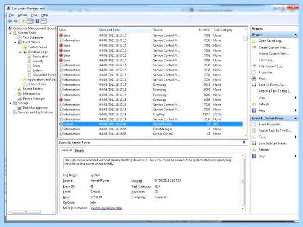Open the View menu
This screenshot has height=227, width=303.
(x=34, y=15)
